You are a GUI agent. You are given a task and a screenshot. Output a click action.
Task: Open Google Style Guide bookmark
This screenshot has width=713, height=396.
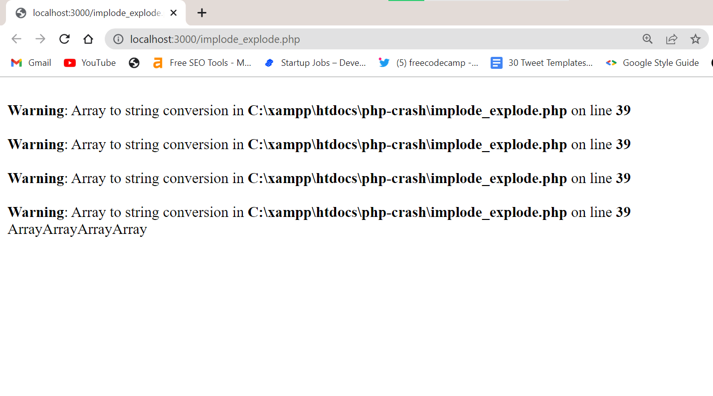click(x=652, y=63)
